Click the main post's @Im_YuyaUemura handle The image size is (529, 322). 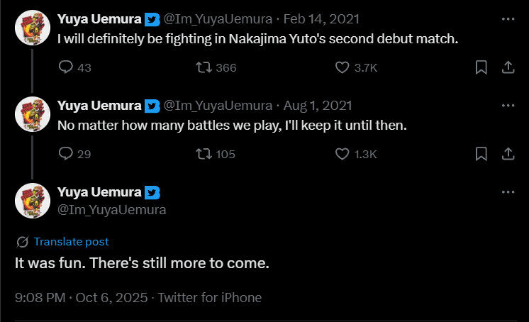click(111, 209)
